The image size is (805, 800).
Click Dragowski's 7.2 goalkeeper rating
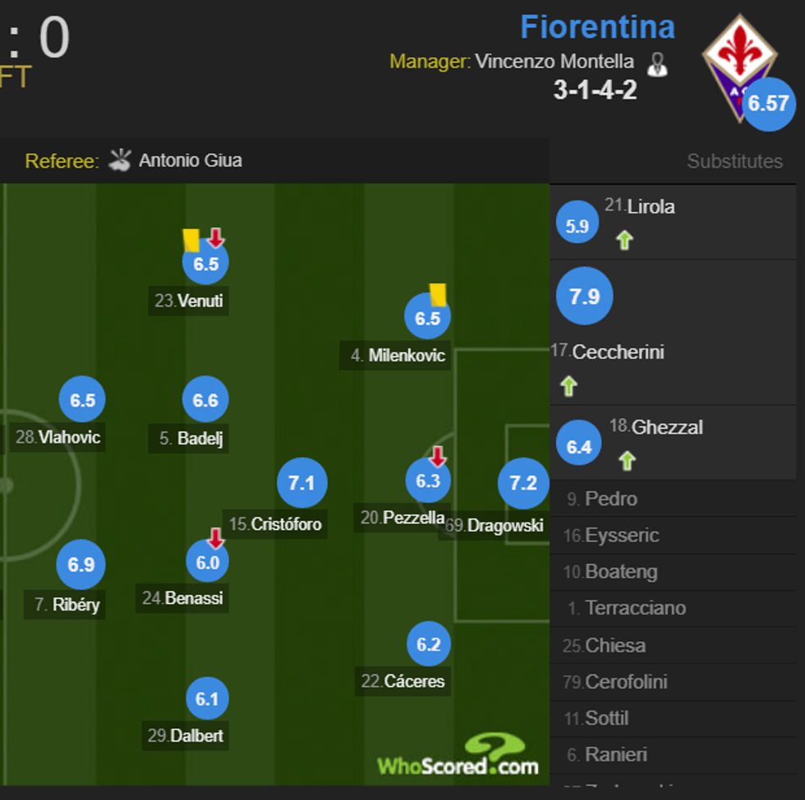point(523,483)
